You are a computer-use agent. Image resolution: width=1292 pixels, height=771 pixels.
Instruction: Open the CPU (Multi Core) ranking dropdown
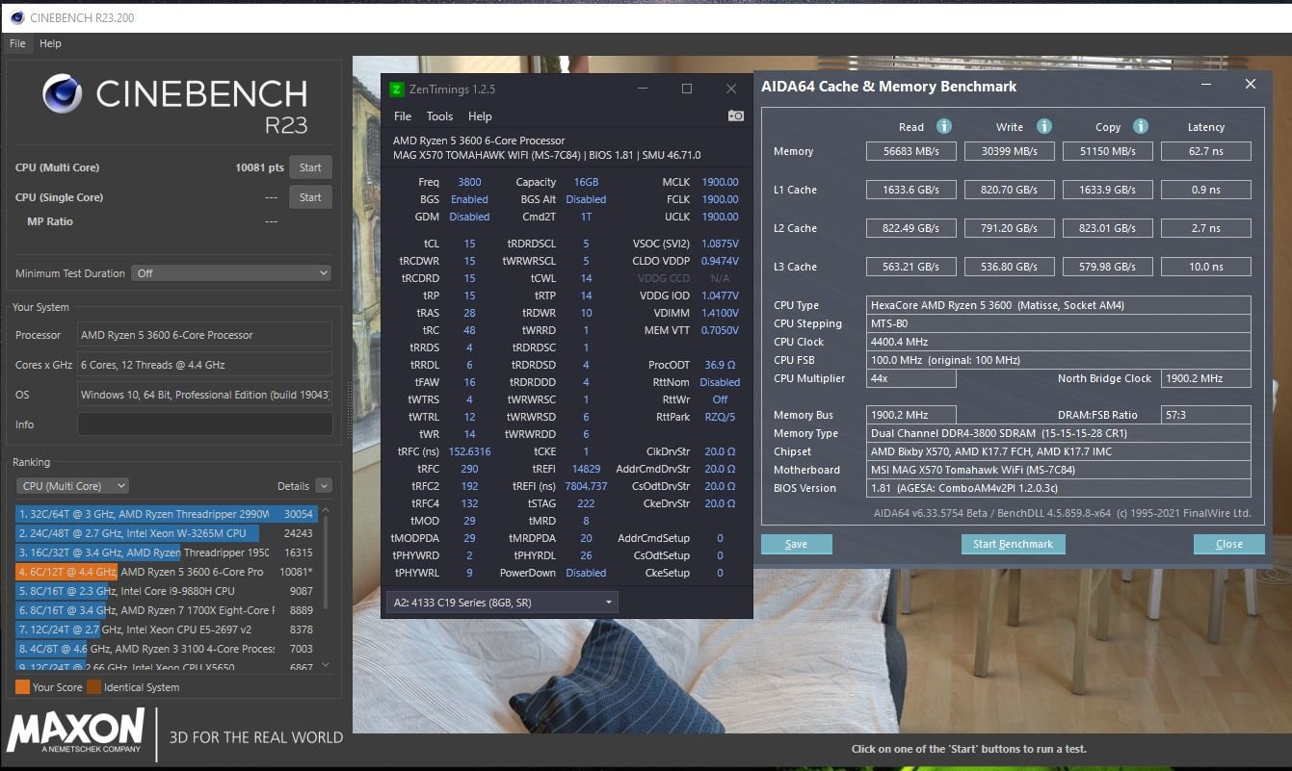72,486
